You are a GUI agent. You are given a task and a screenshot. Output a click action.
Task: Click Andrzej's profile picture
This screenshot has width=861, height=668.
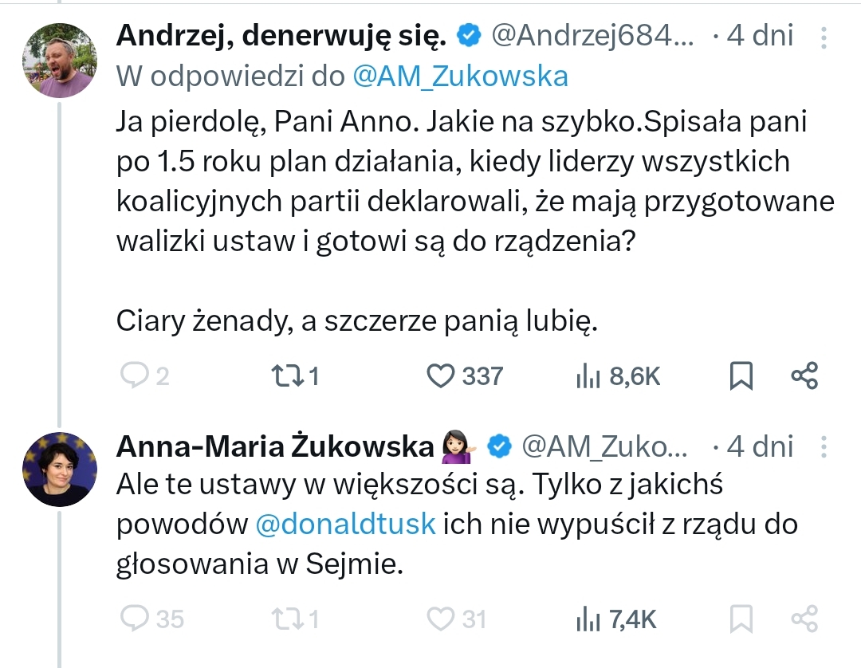click(x=59, y=60)
